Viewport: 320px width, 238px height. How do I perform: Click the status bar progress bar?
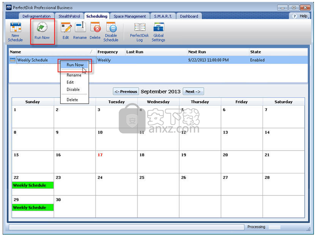pos(127,227)
